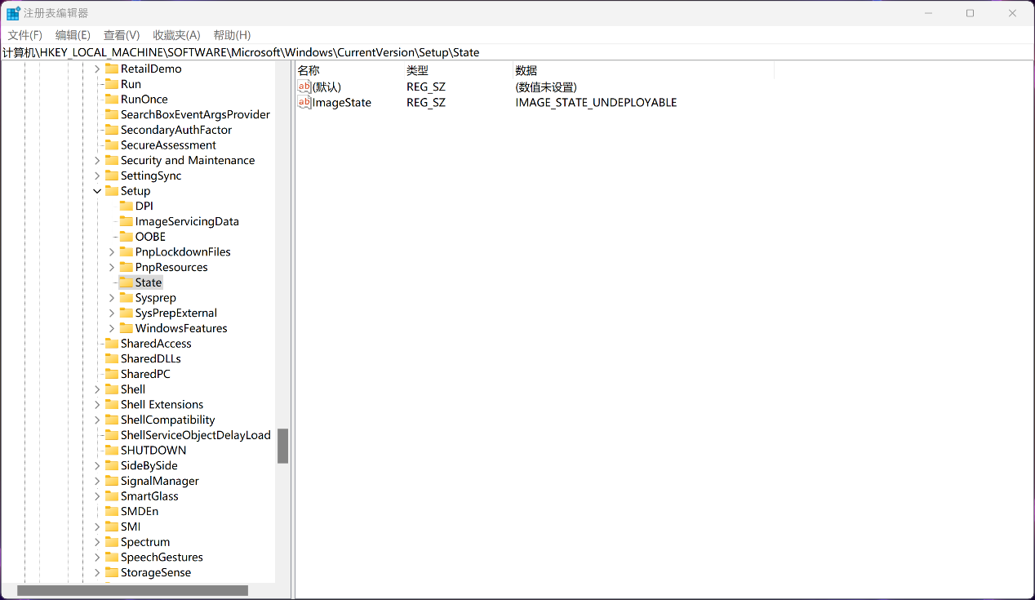Expand the Sysprep key

click(x=112, y=298)
